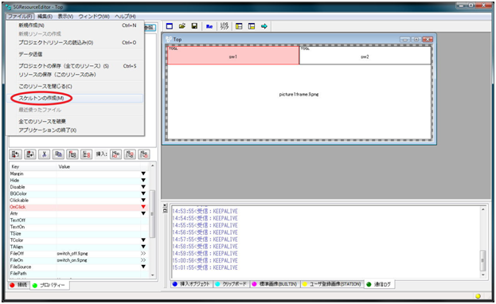Screen dimensions: 496x304
Task: Switch to the 通信ログ tab
Action: (379, 284)
